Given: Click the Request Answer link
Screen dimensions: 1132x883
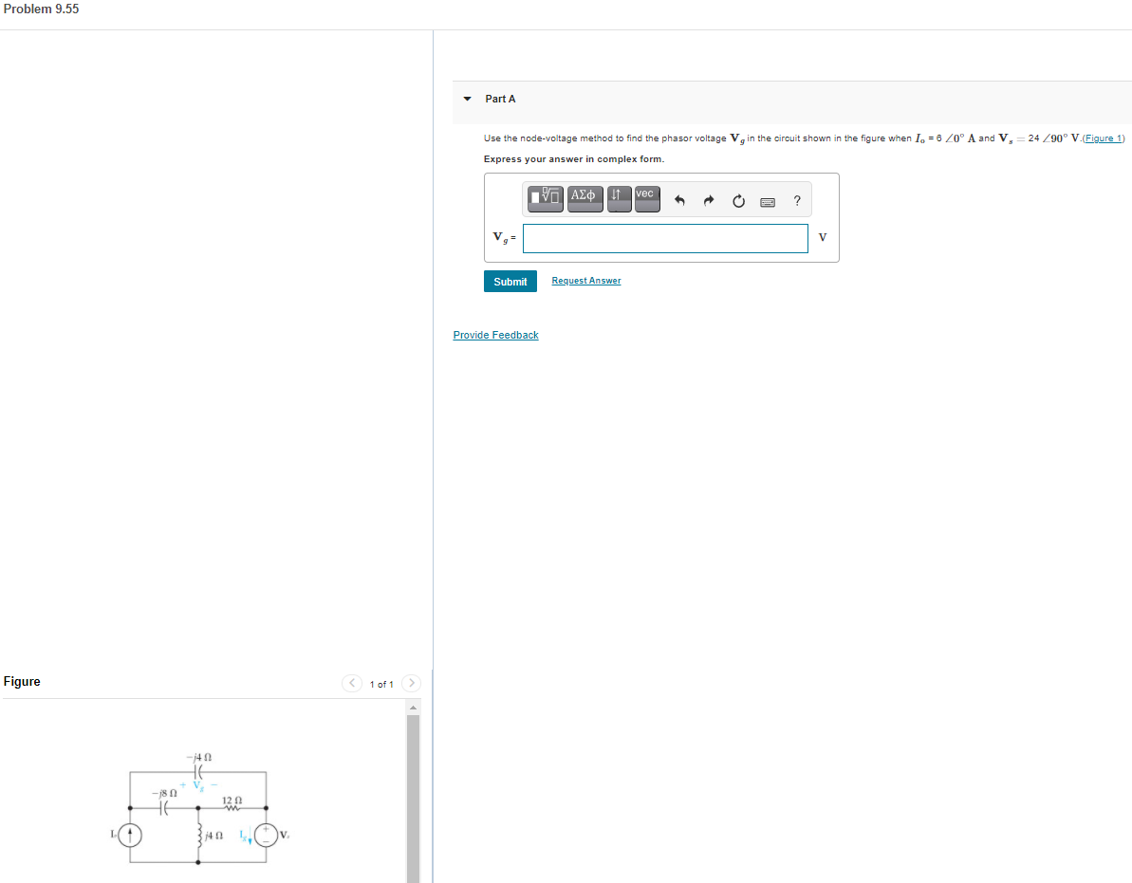Looking at the screenshot, I should click(x=585, y=280).
